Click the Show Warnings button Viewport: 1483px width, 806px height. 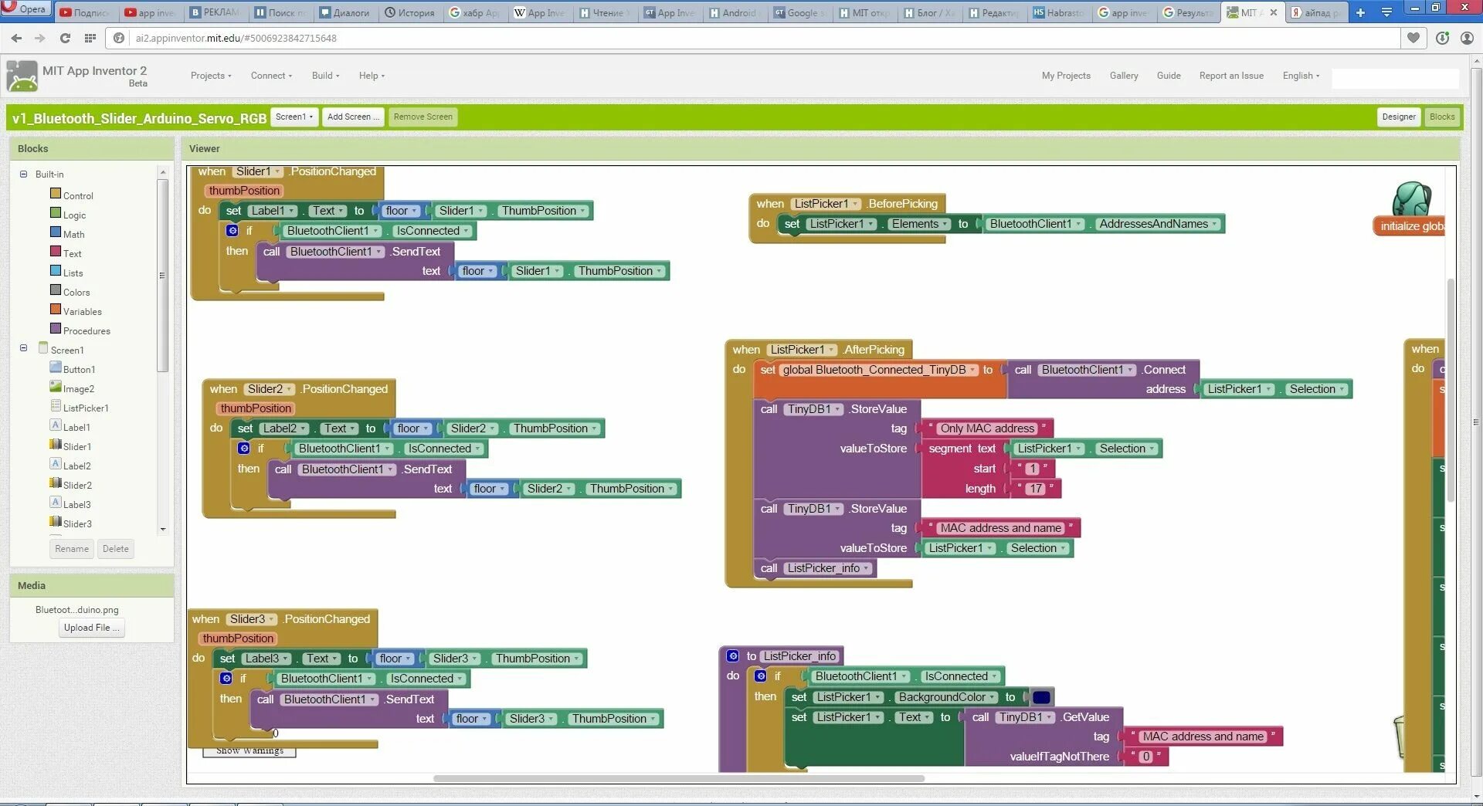[x=249, y=751]
